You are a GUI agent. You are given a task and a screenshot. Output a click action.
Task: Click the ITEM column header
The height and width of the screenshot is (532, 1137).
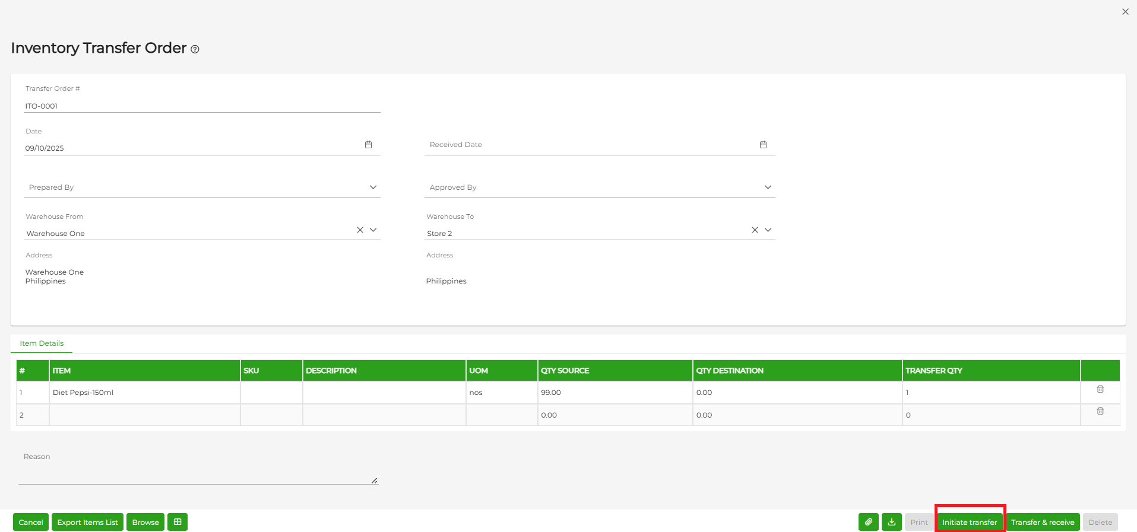tap(144, 371)
